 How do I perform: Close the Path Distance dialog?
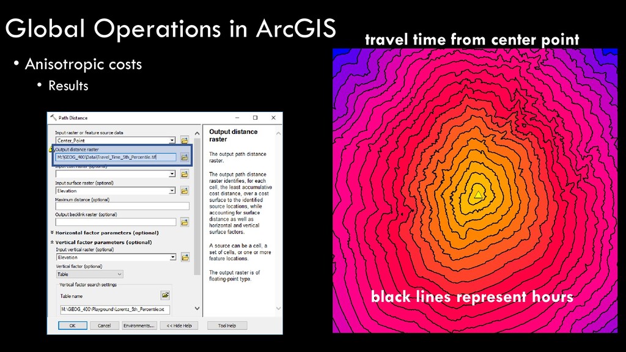[x=273, y=118]
